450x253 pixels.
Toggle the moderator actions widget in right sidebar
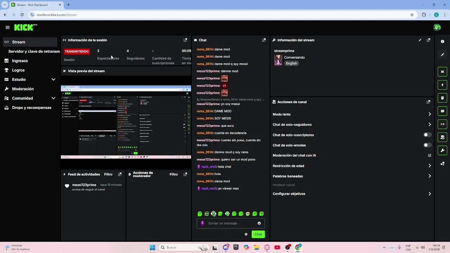coord(442,137)
